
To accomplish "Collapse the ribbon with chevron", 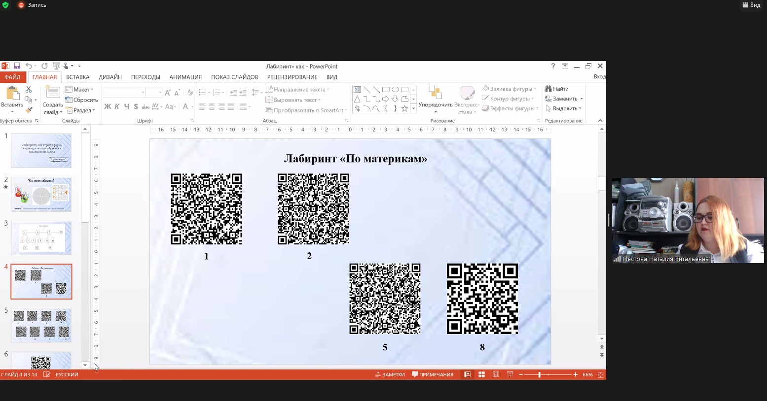I will 600,121.
